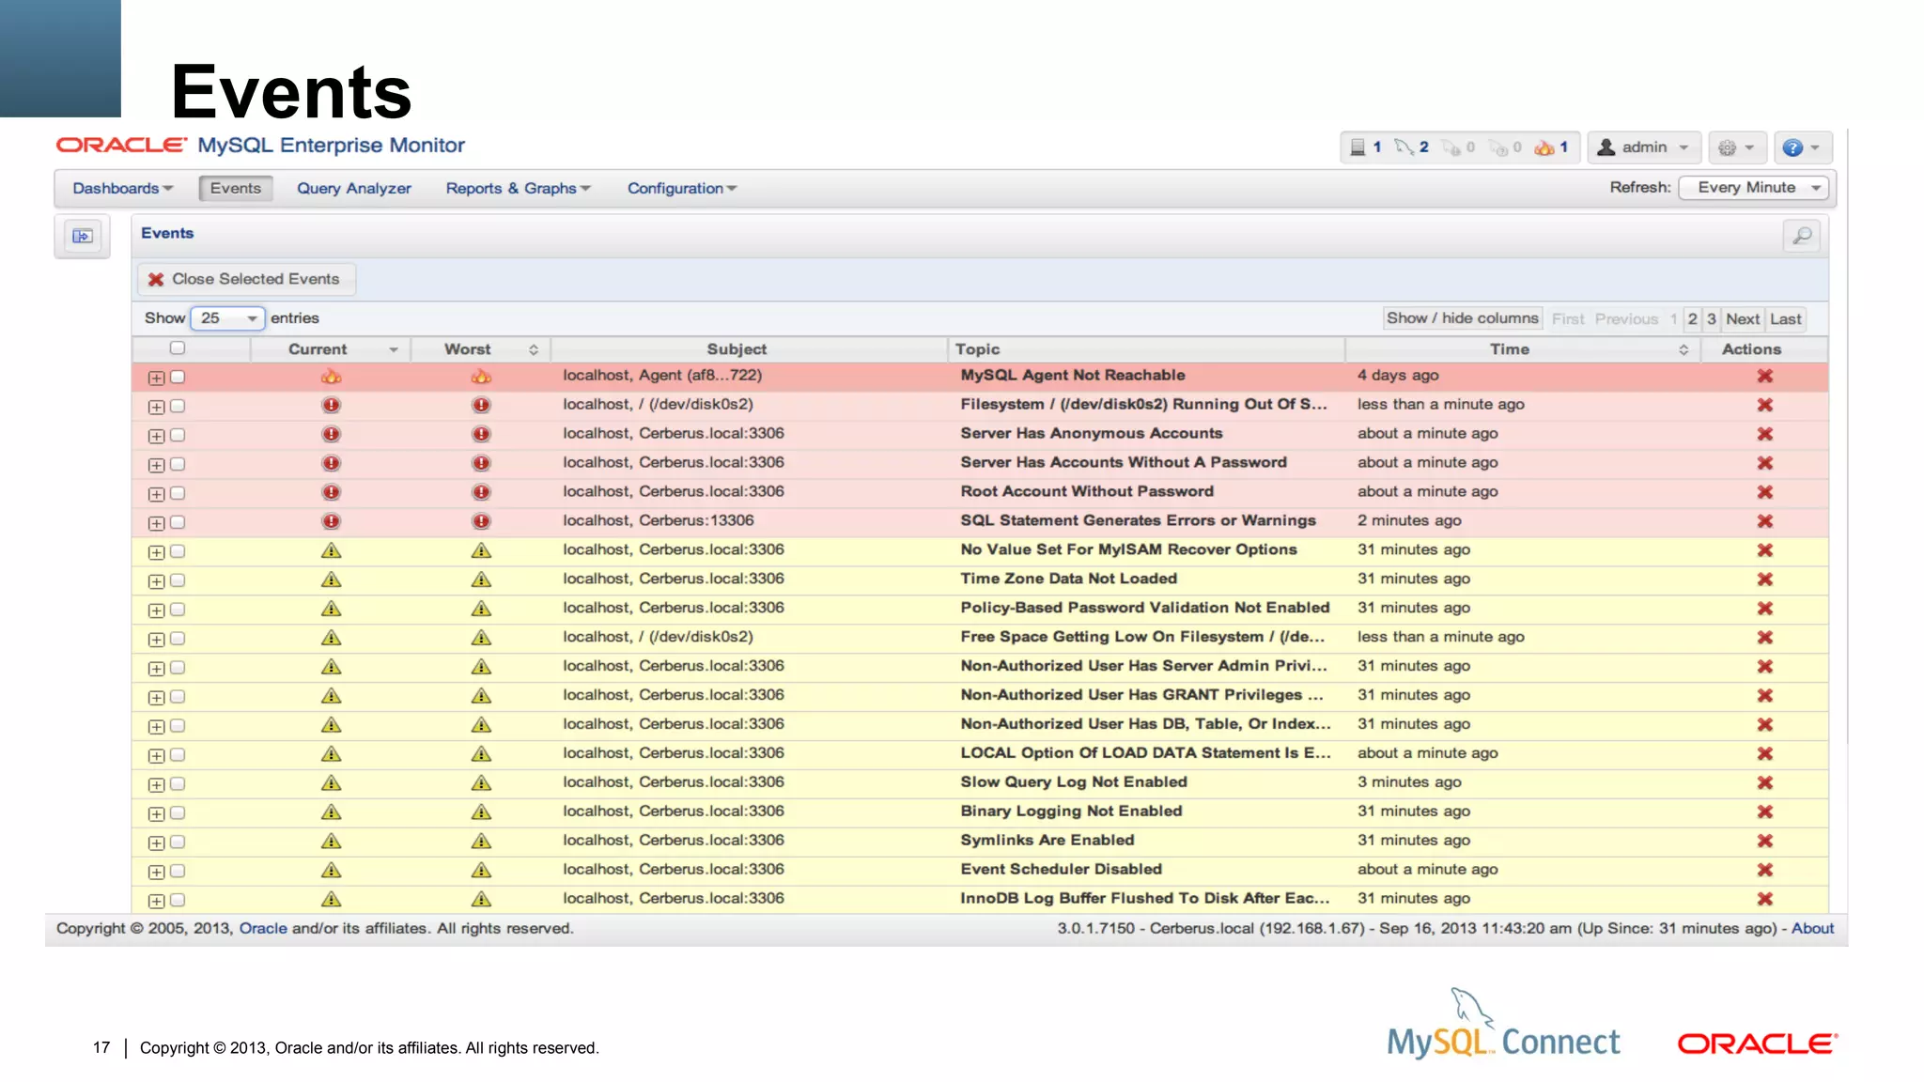Sort events by the Time column

(1523, 349)
